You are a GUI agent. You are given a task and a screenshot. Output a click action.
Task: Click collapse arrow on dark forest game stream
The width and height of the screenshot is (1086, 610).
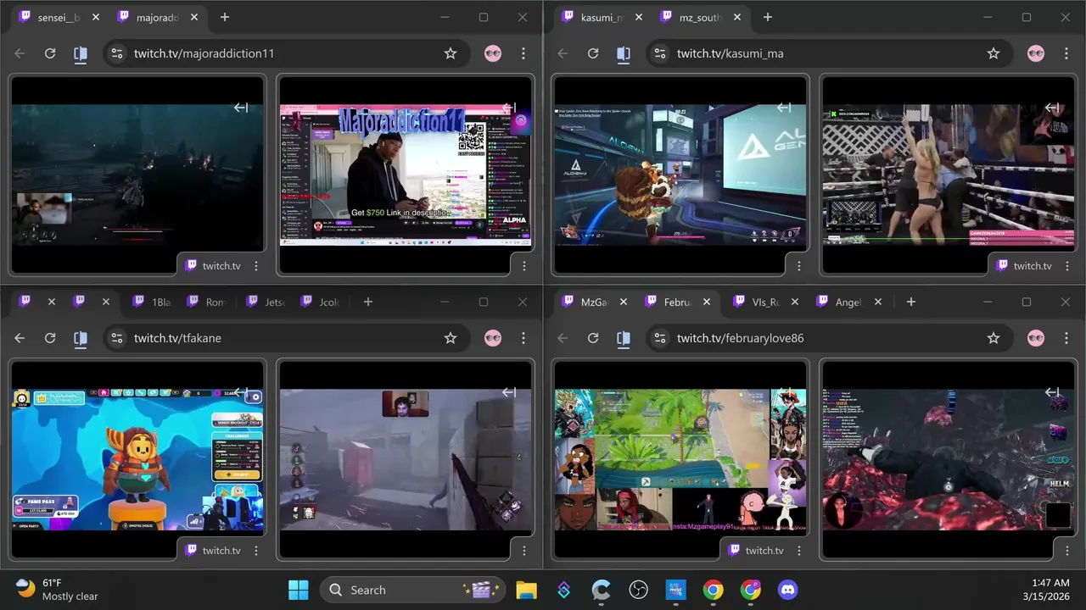(x=241, y=108)
